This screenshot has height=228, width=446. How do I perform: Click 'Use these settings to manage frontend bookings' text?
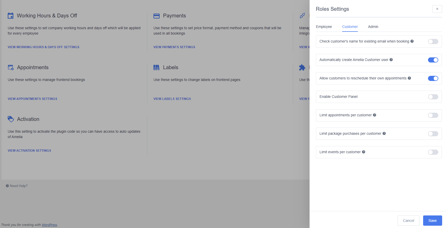(46, 80)
